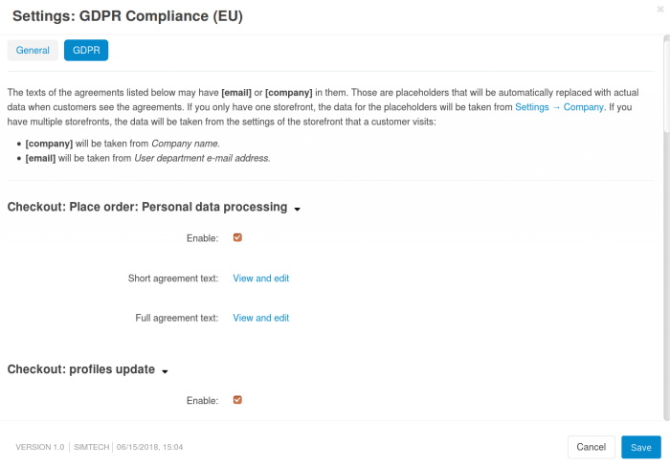Screen dimensions: 670x467
Task: Collapse the profiles update section arrow
Action: 166,371
